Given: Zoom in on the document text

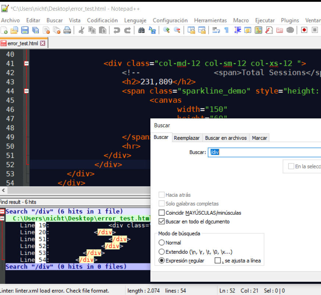Looking at the screenshot, I should click(167, 30).
